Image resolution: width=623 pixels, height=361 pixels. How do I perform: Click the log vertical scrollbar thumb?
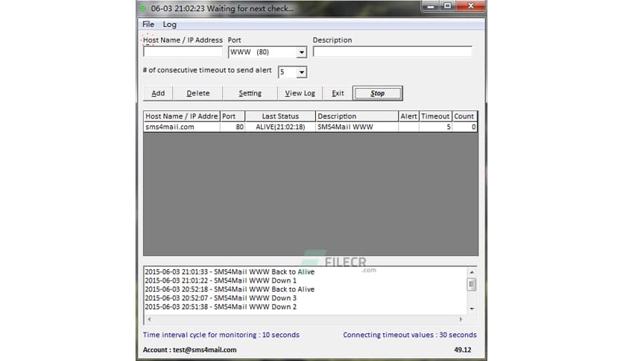(472, 284)
